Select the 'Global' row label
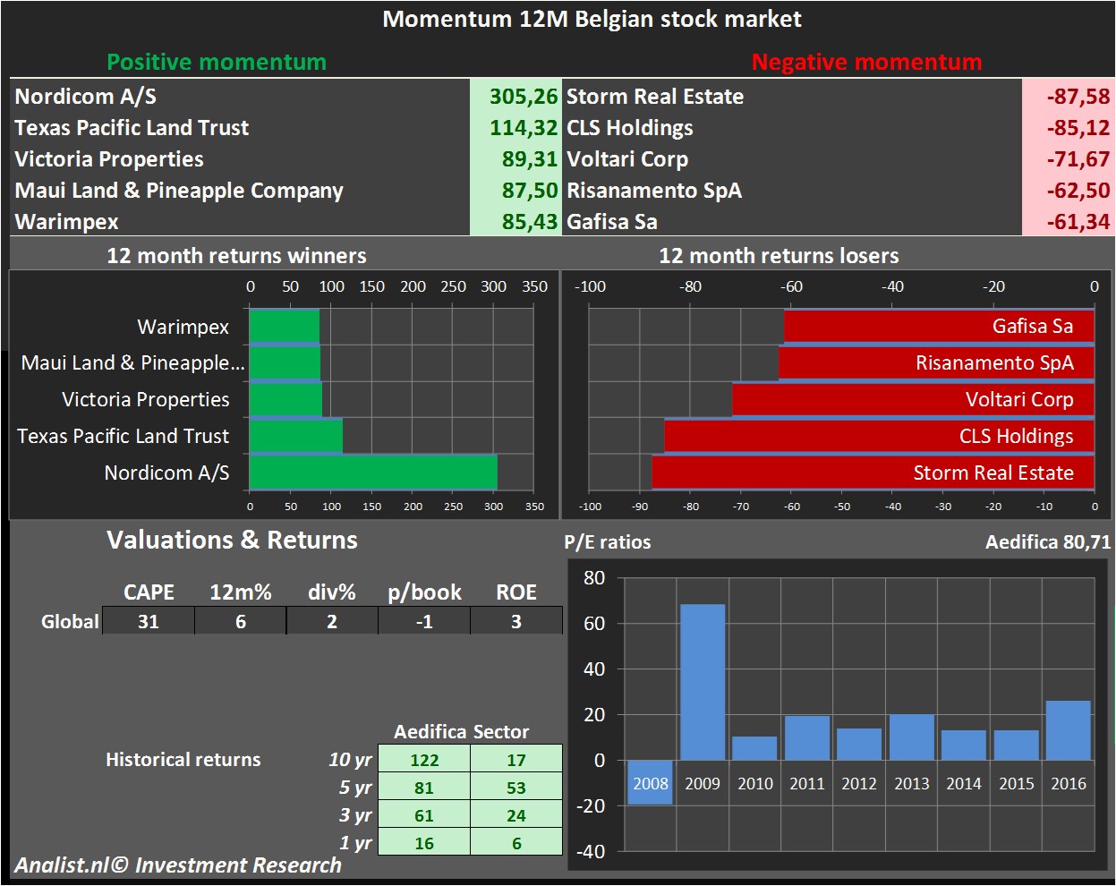The width and height of the screenshot is (1116, 886). point(70,621)
